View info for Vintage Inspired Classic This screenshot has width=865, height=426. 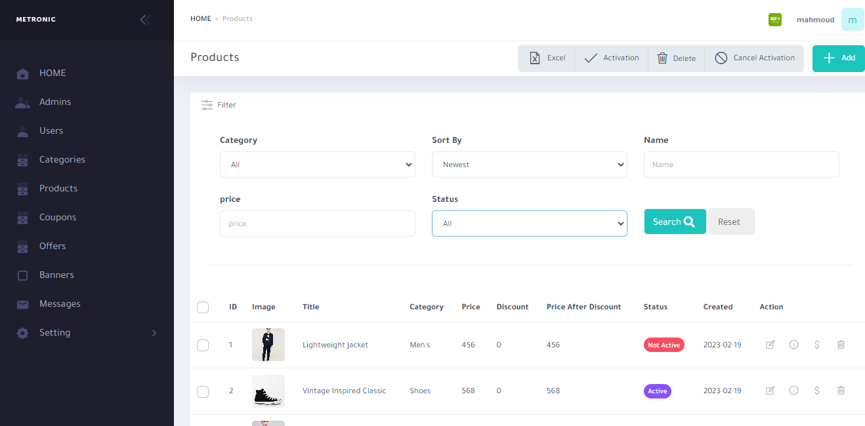(x=793, y=391)
